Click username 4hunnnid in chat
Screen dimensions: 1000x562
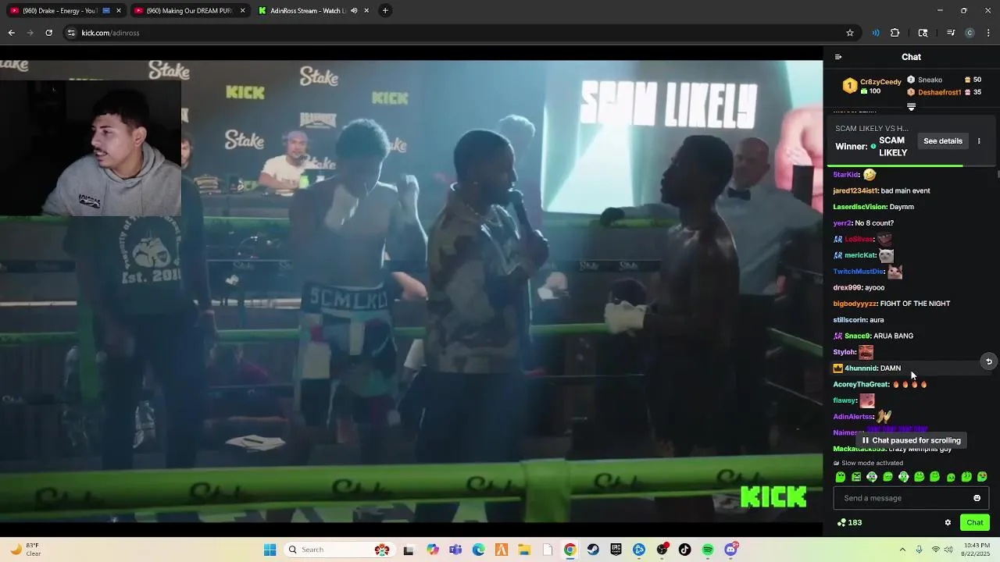coord(861,368)
